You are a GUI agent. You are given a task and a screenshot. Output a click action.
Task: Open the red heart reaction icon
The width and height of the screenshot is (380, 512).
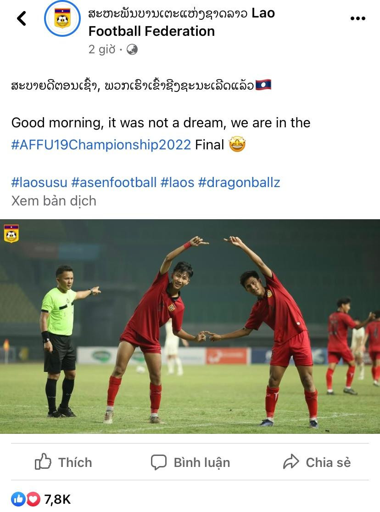[33, 499]
